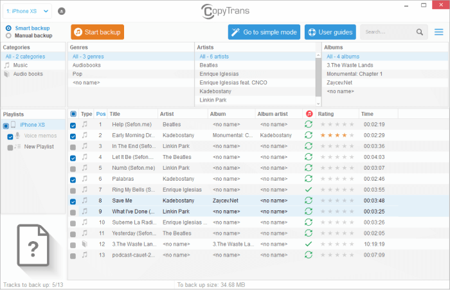Uncheck the Let It Be track checkbox
The image size is (450, 290).
coord(73,158)
